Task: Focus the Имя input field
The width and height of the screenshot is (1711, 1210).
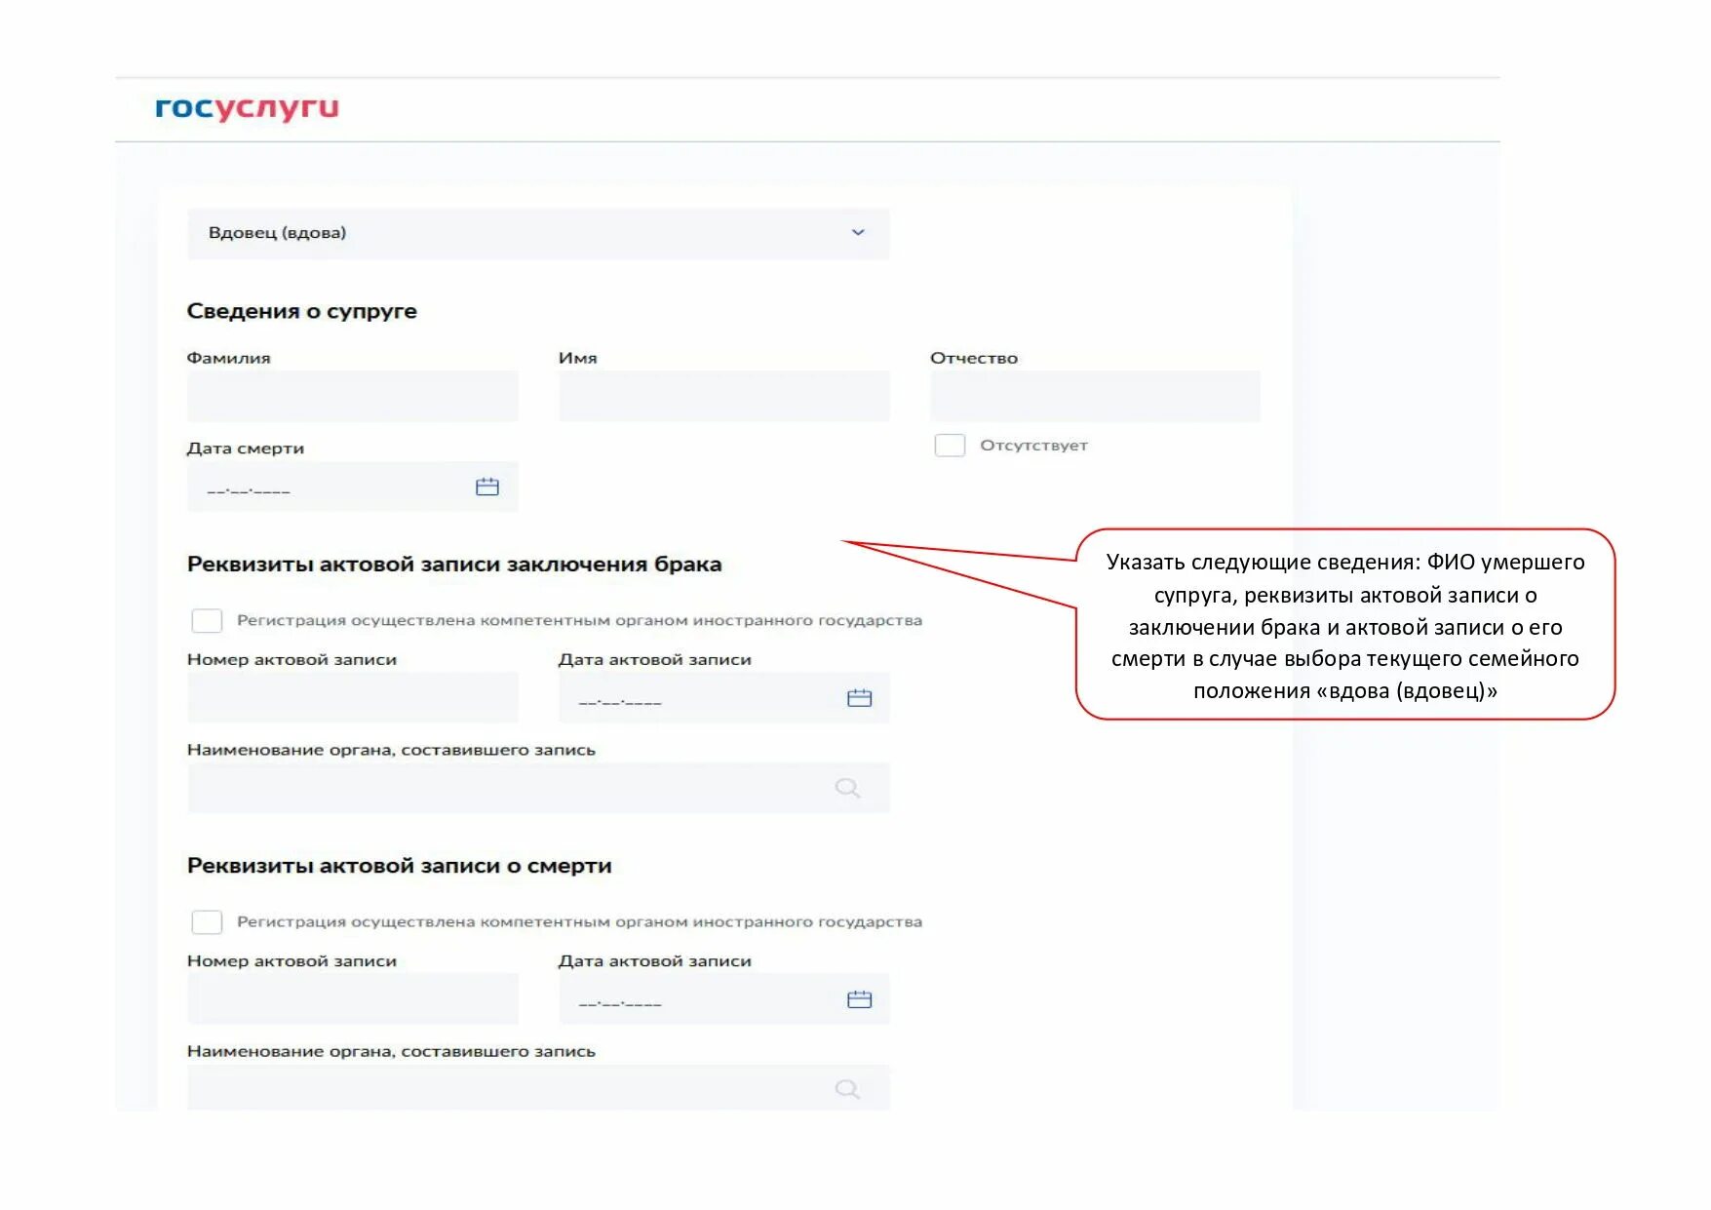Action: pos(723,396)
